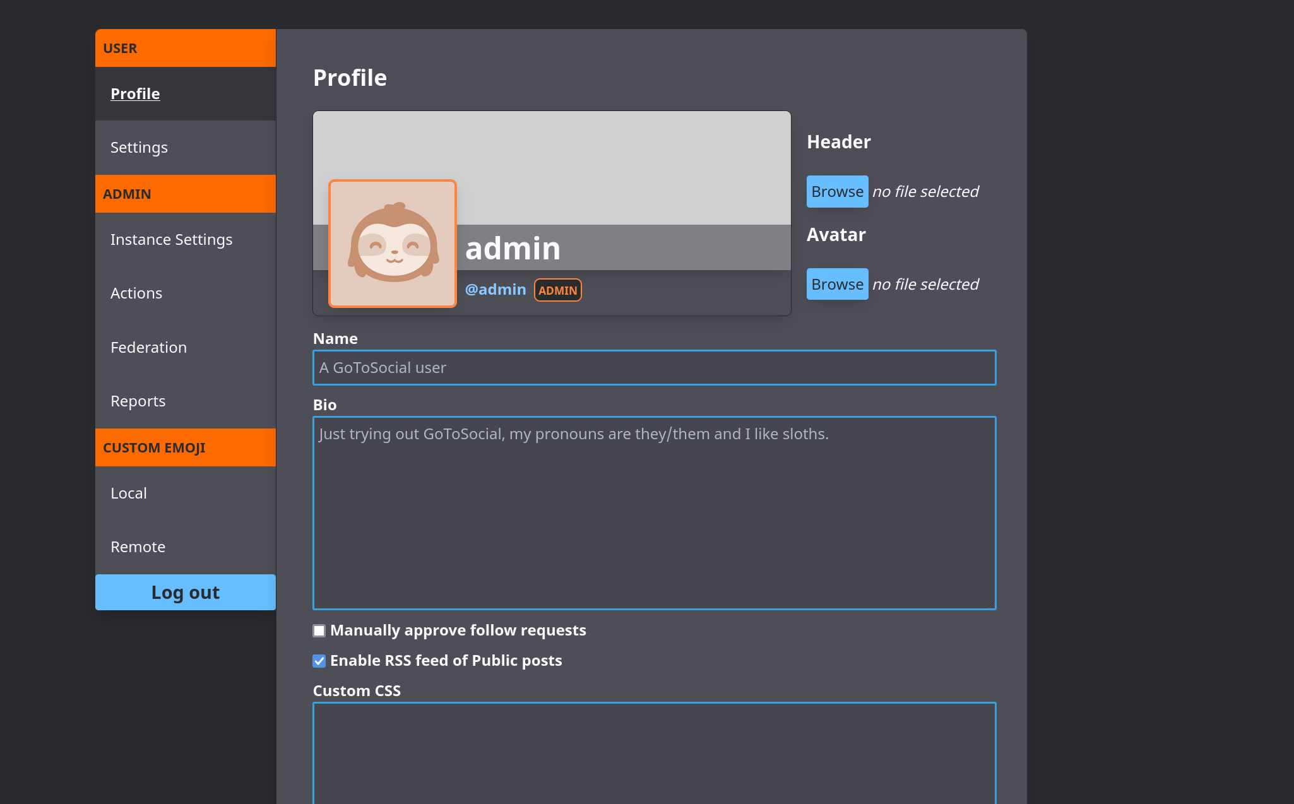Click the Profile navigation icon

coord(135,93)
